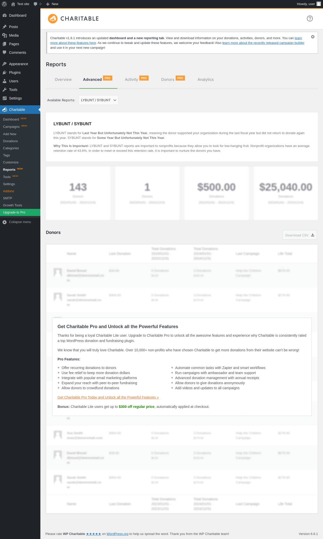Click Howdy, user account text
323x539 pixels.
click(x=306, y=4)
